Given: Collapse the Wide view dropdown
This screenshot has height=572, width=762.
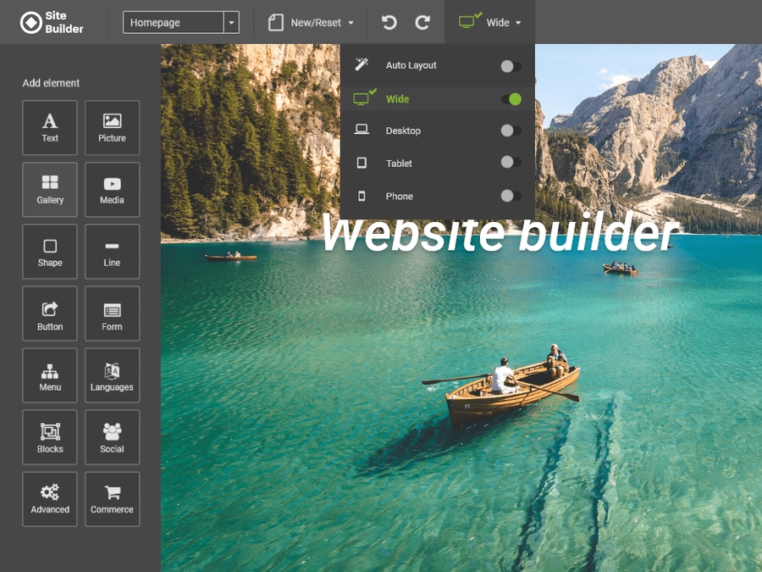Looking at the screenshot, I should 491,23.
